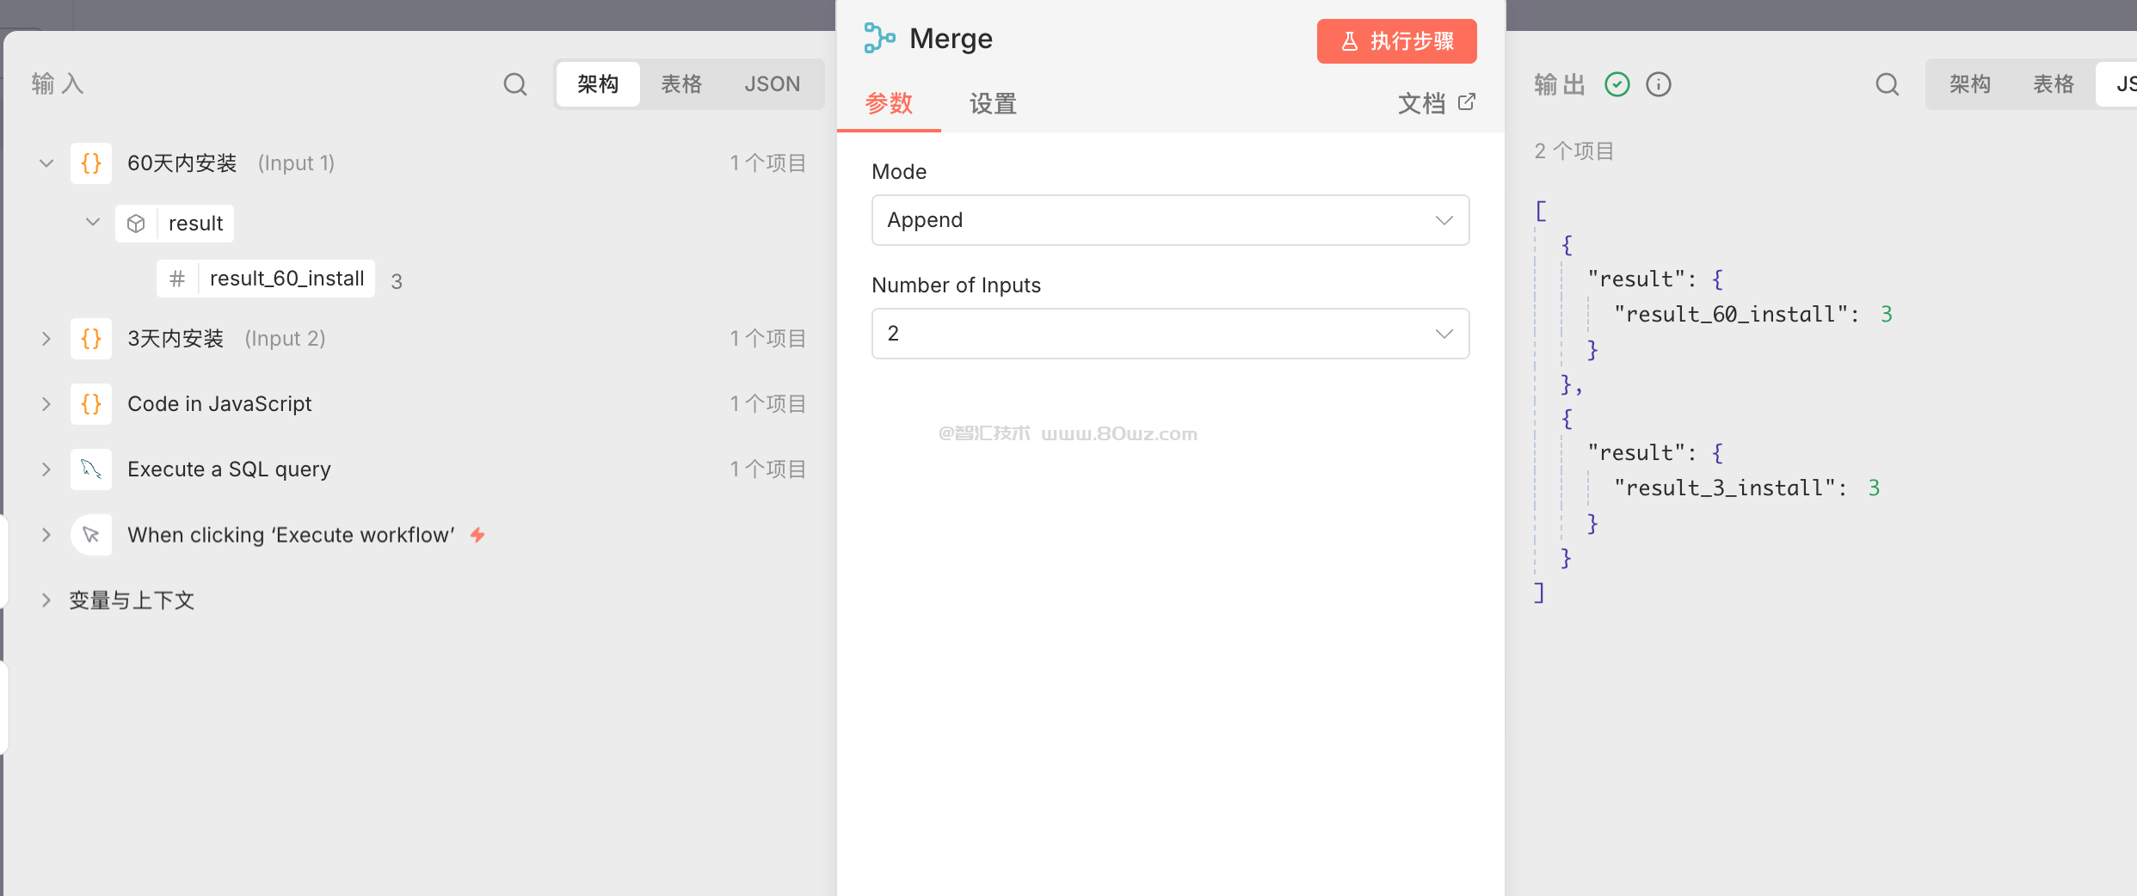Open the Mode dropdown showing Append

(1170, 220)
